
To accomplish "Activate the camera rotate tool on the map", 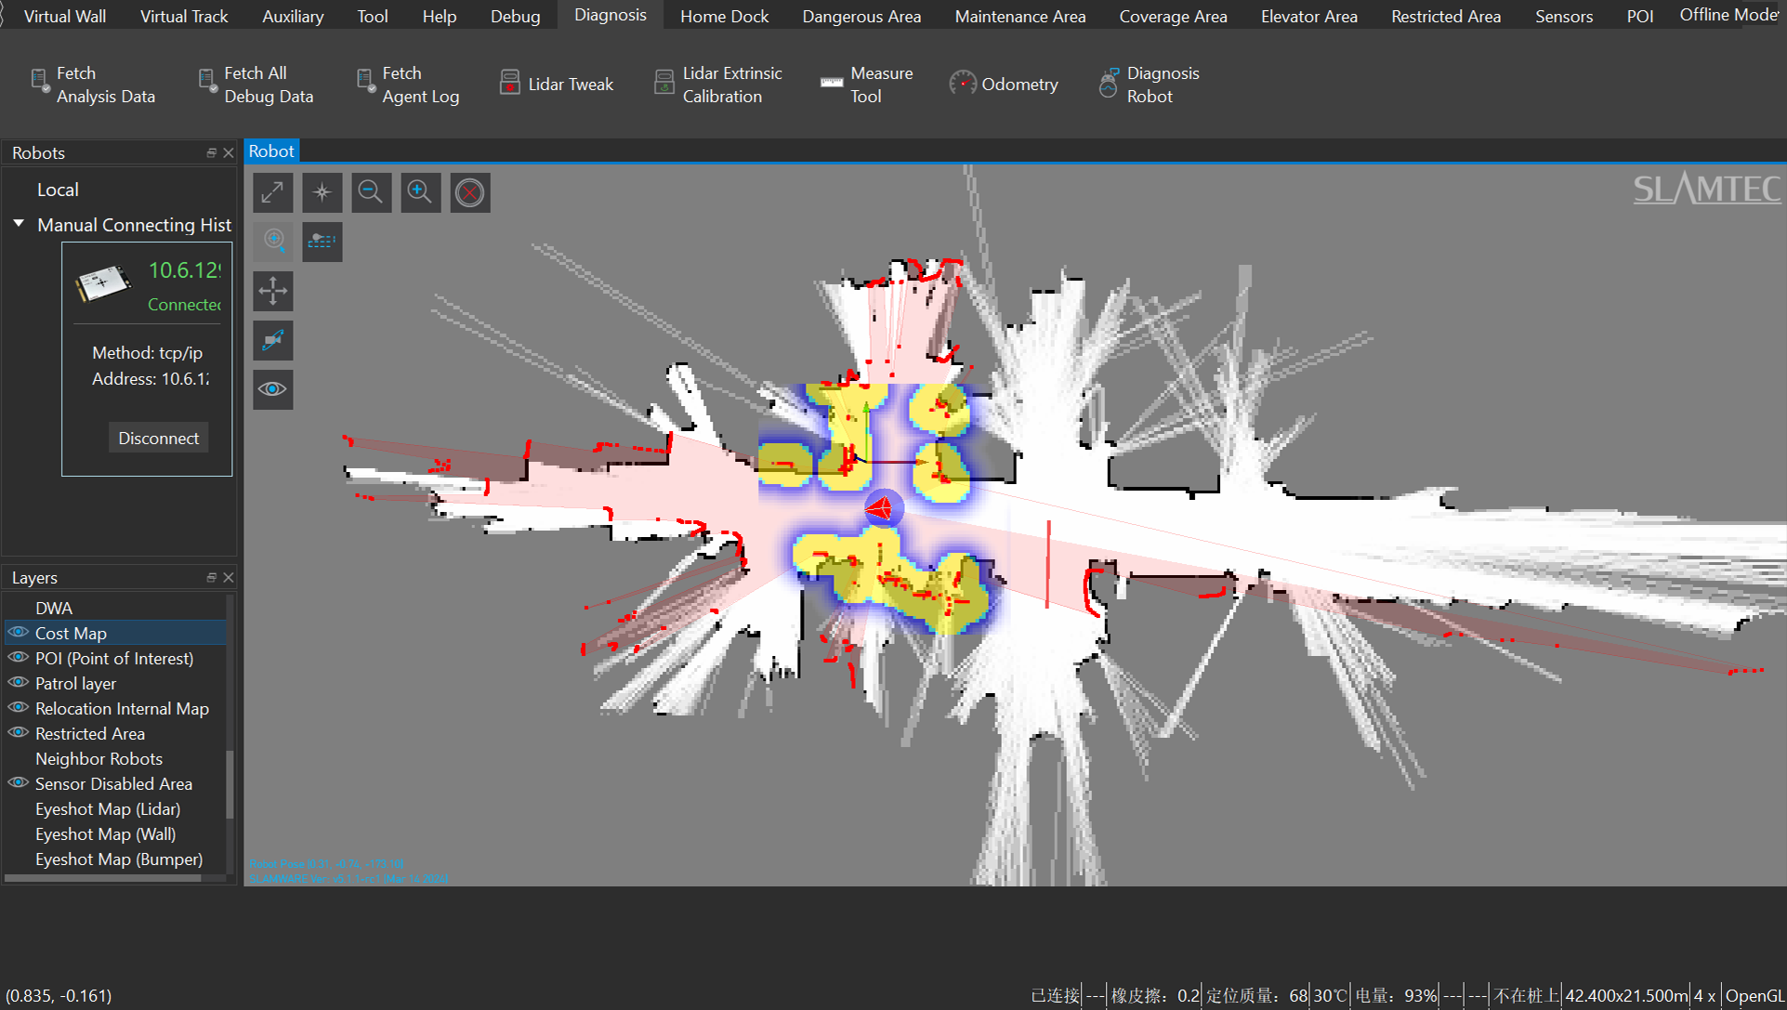I will point(272,340).
